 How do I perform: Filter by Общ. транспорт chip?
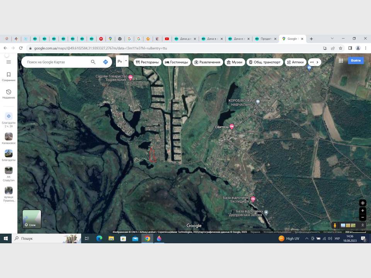(265, 62)
